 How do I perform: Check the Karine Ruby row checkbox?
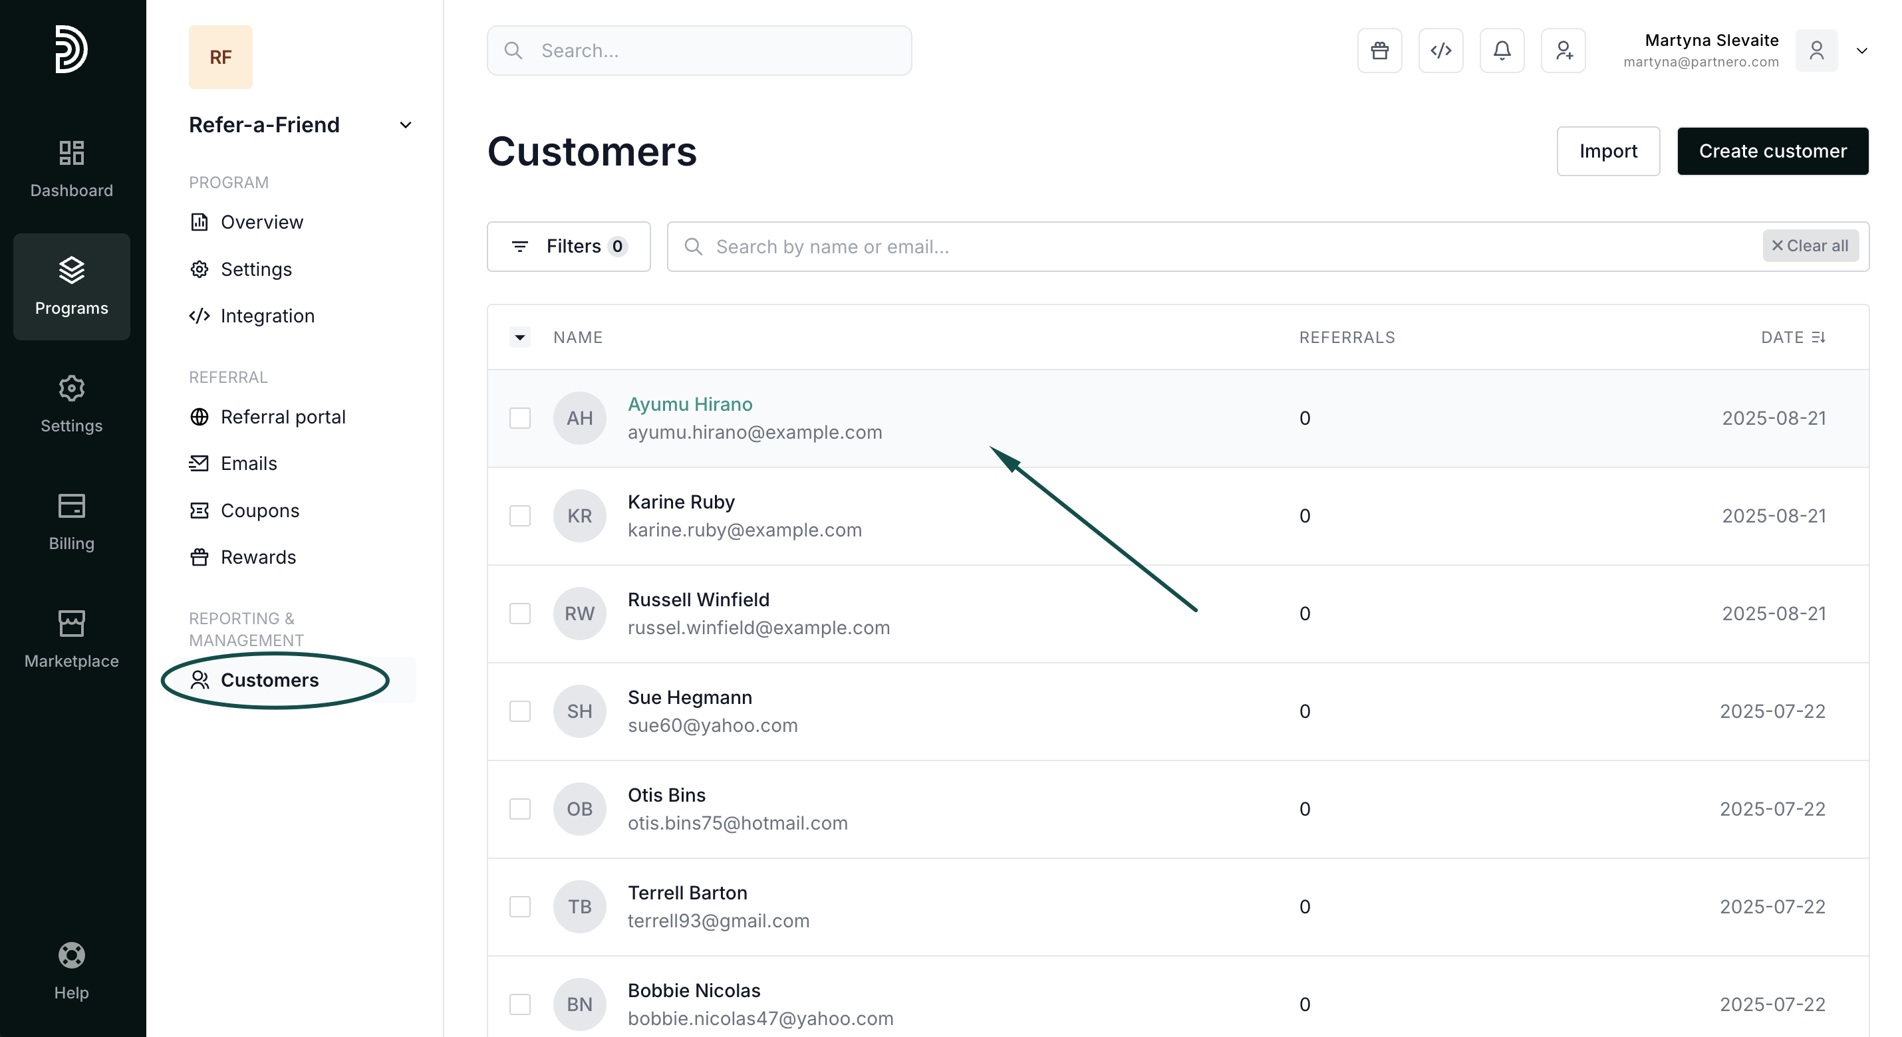click(520, 516)
